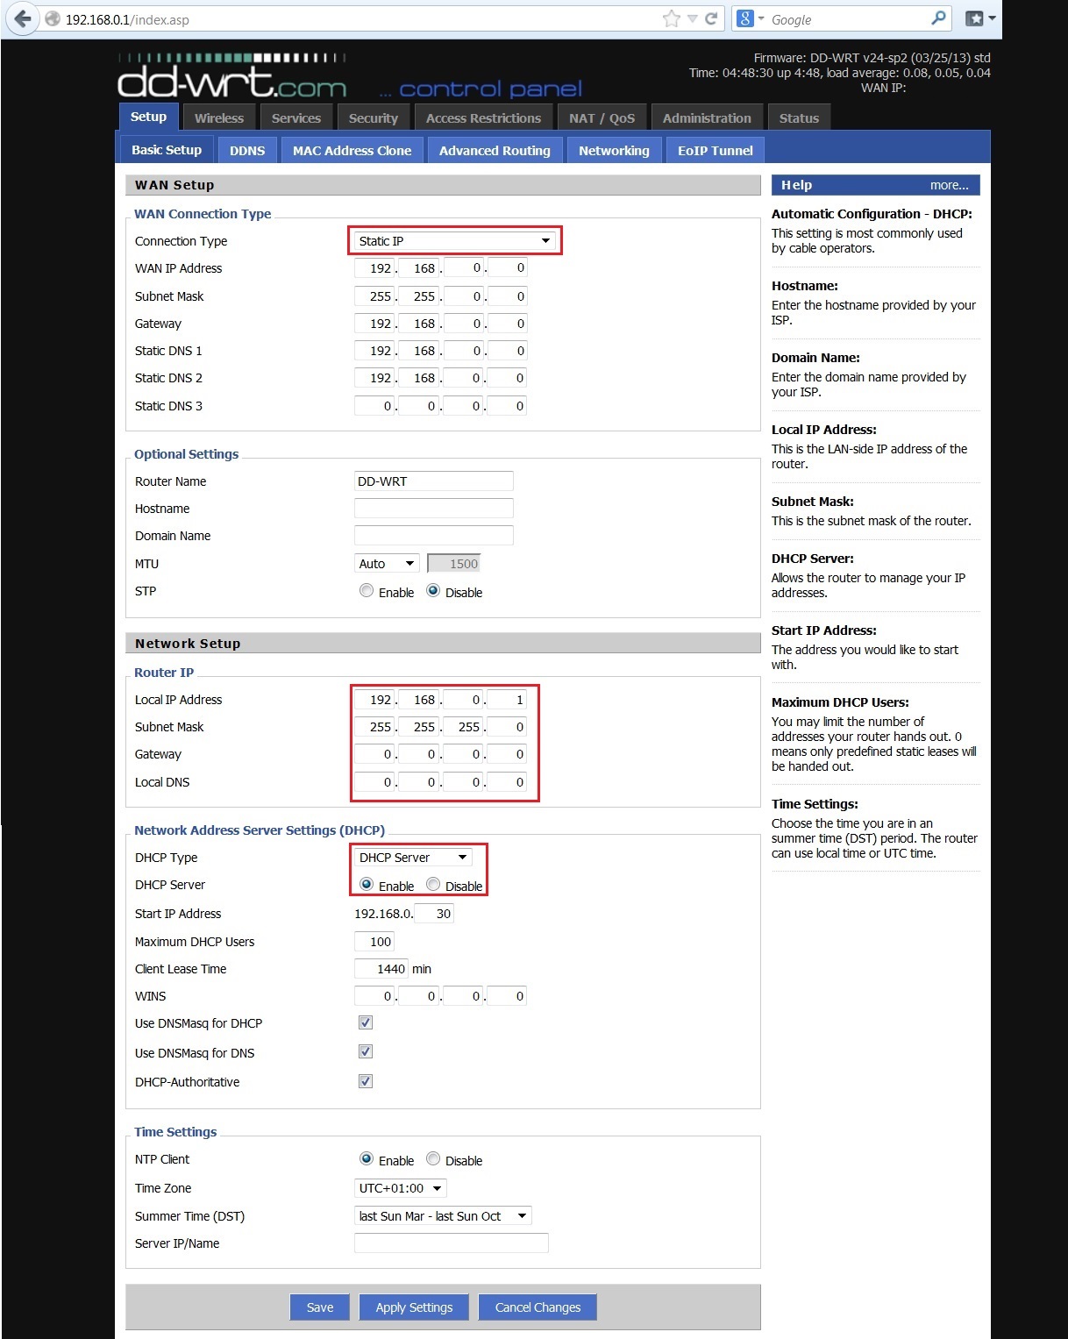Open the Time Zone dropdown
Viewport: 1068px width, 1339px height.
[401, 1188]
